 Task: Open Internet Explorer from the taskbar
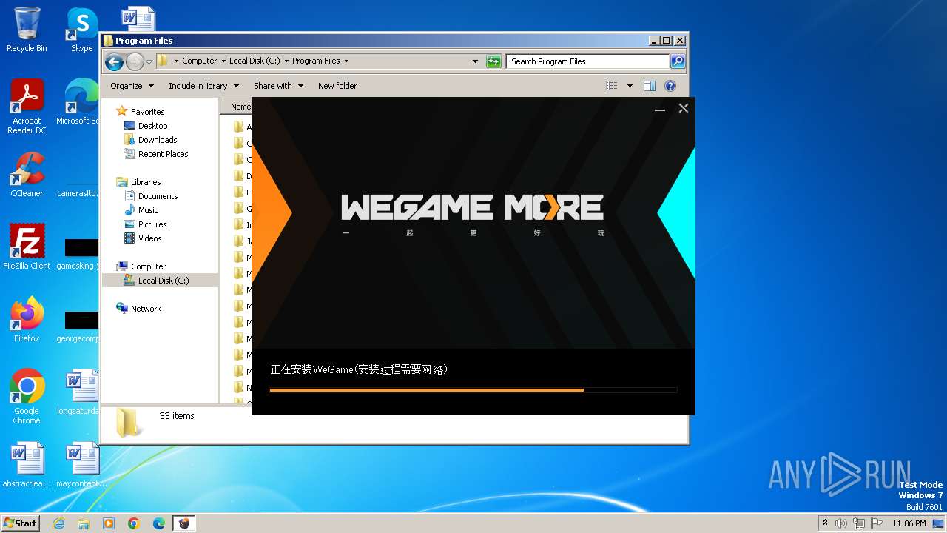[x=58, y=523]
